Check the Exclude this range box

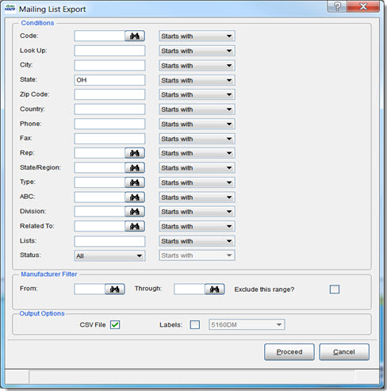(x=335, y=289)
